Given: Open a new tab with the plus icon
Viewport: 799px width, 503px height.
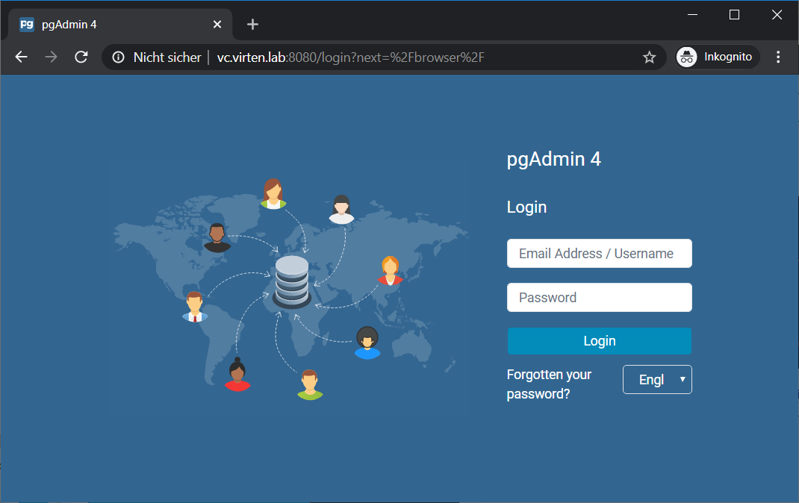Looking at the screenshot, I should point(252,24).
